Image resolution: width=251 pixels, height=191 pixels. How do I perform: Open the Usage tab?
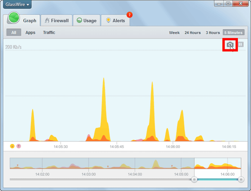pyautogui.click(x=87, y=21)
